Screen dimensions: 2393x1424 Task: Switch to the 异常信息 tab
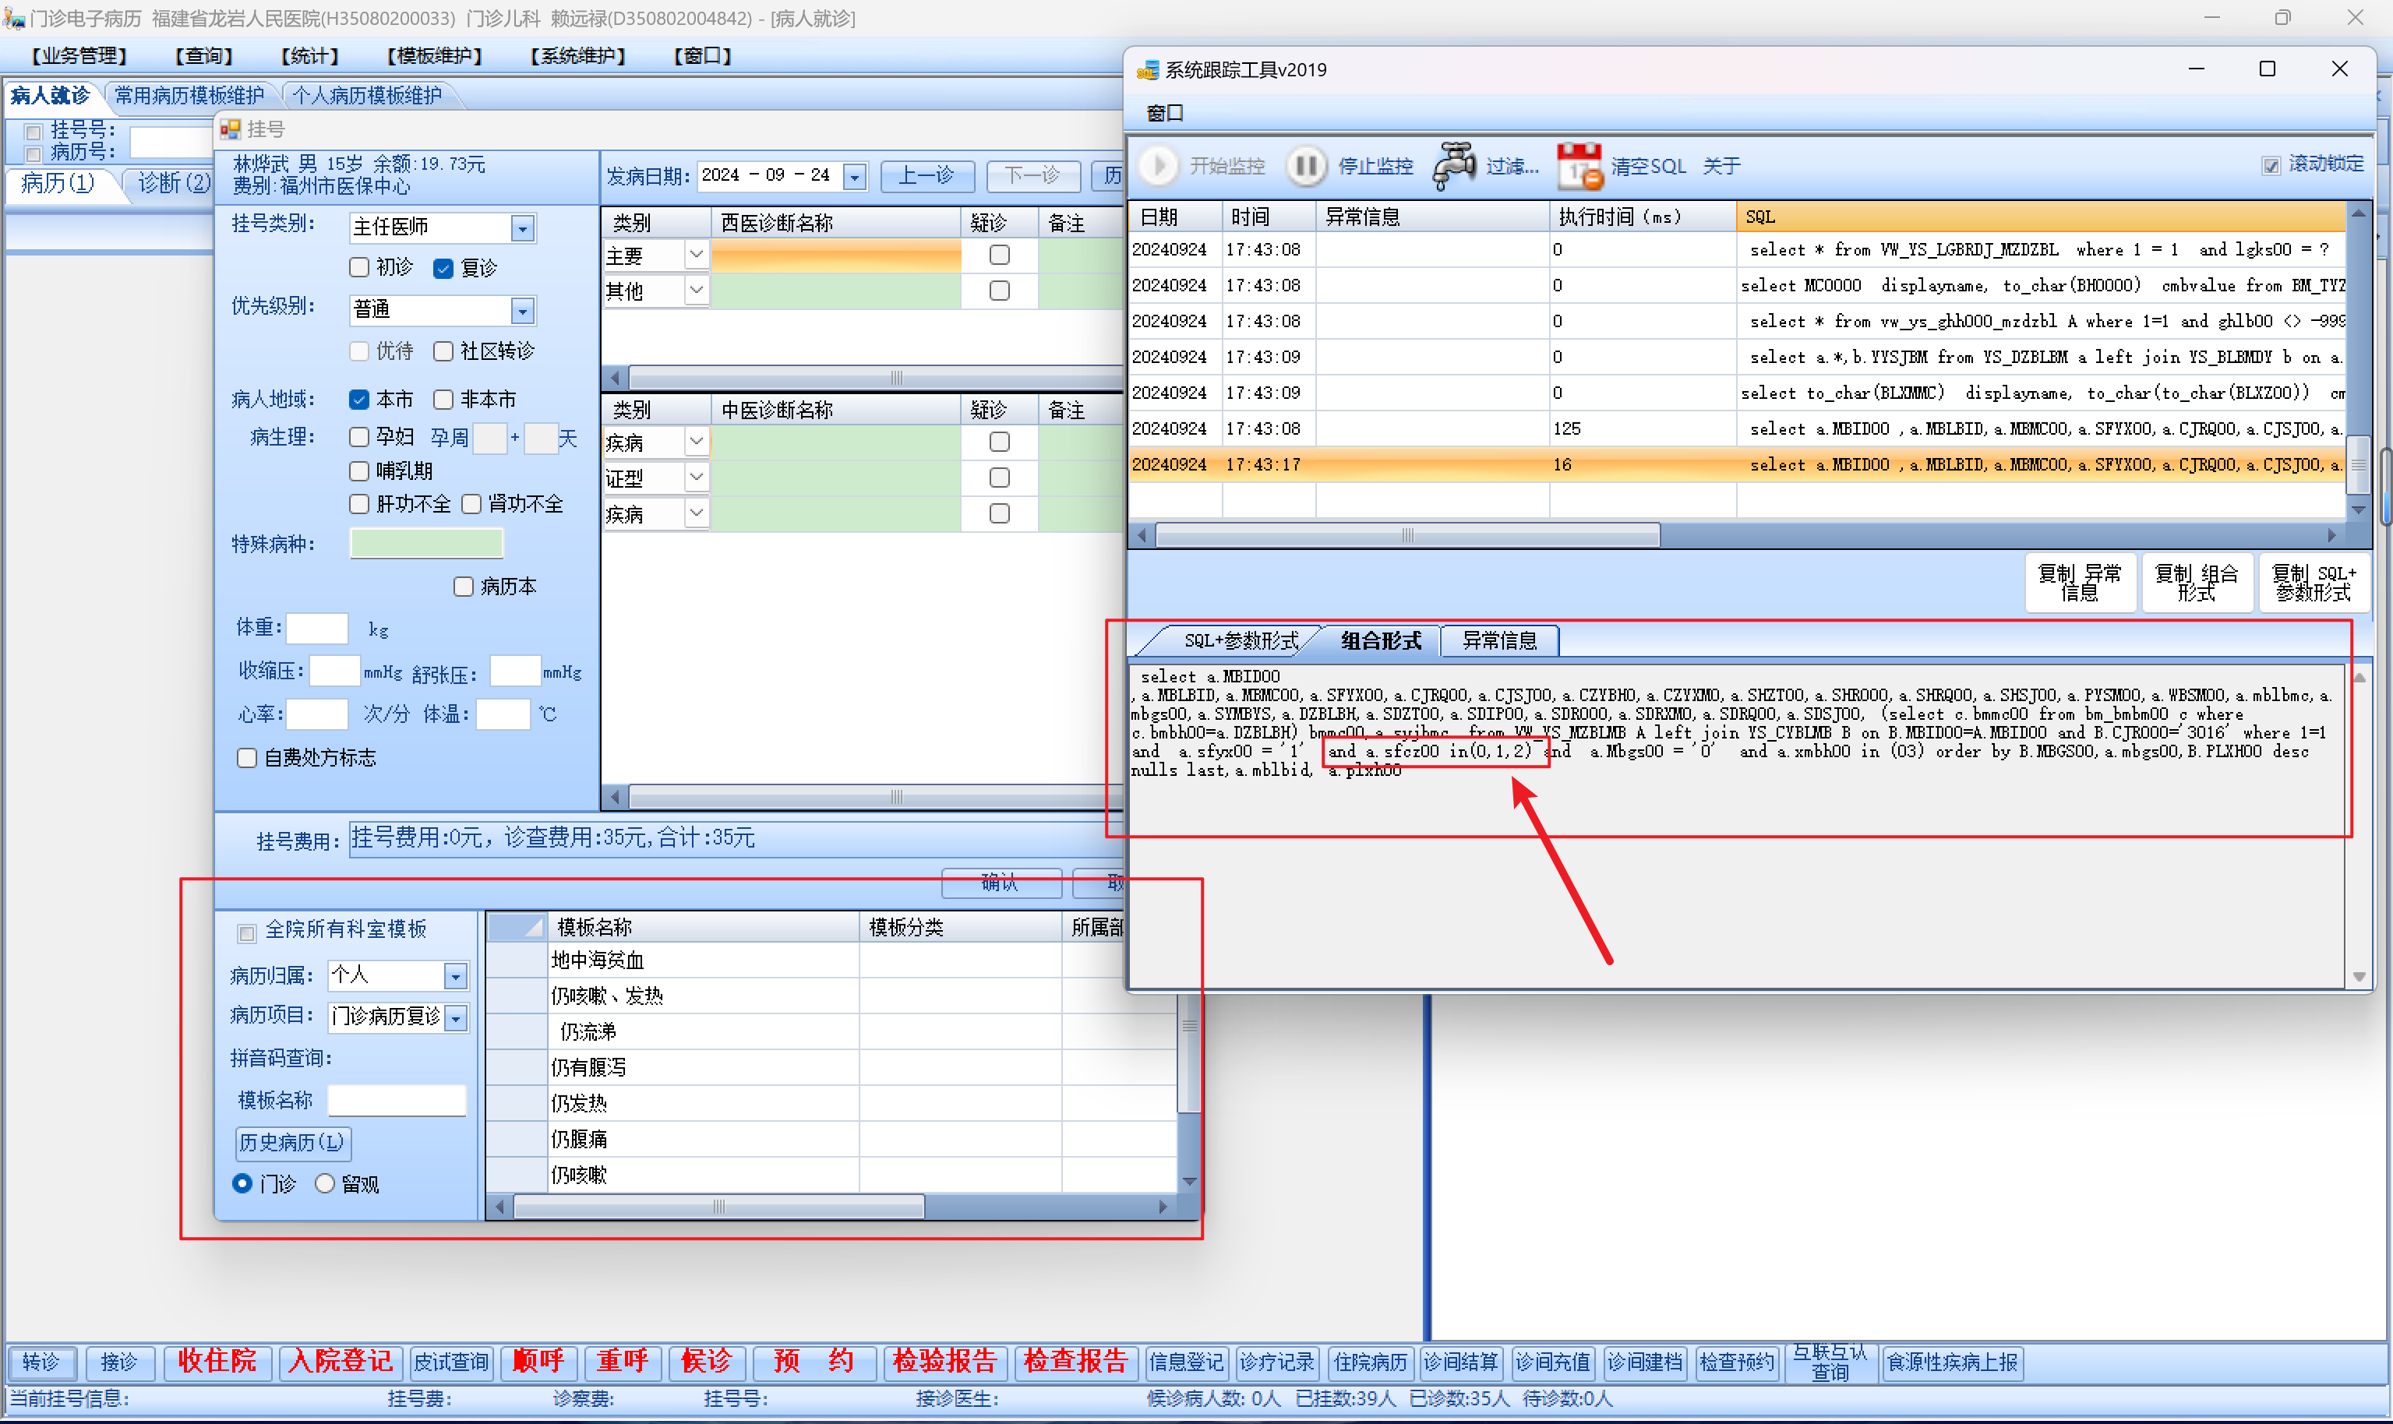tap(1499, 640)
